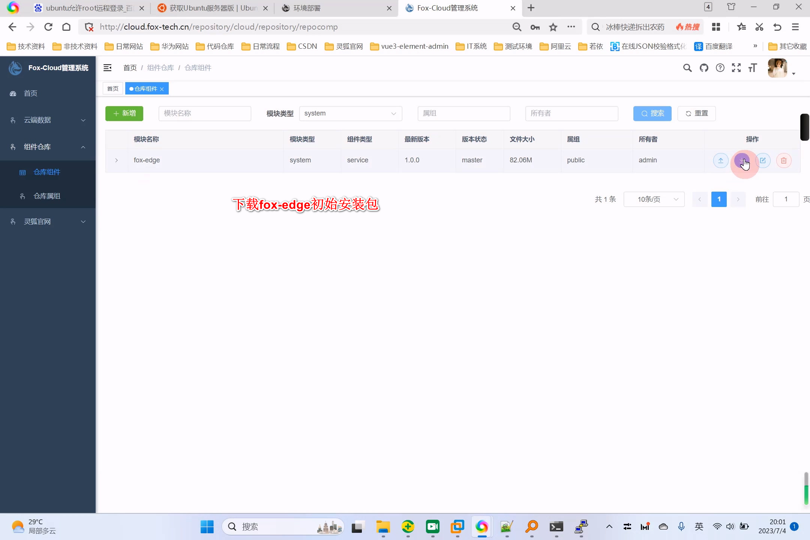Click the 首页 breadcrumb link

(x=130, y=68)
